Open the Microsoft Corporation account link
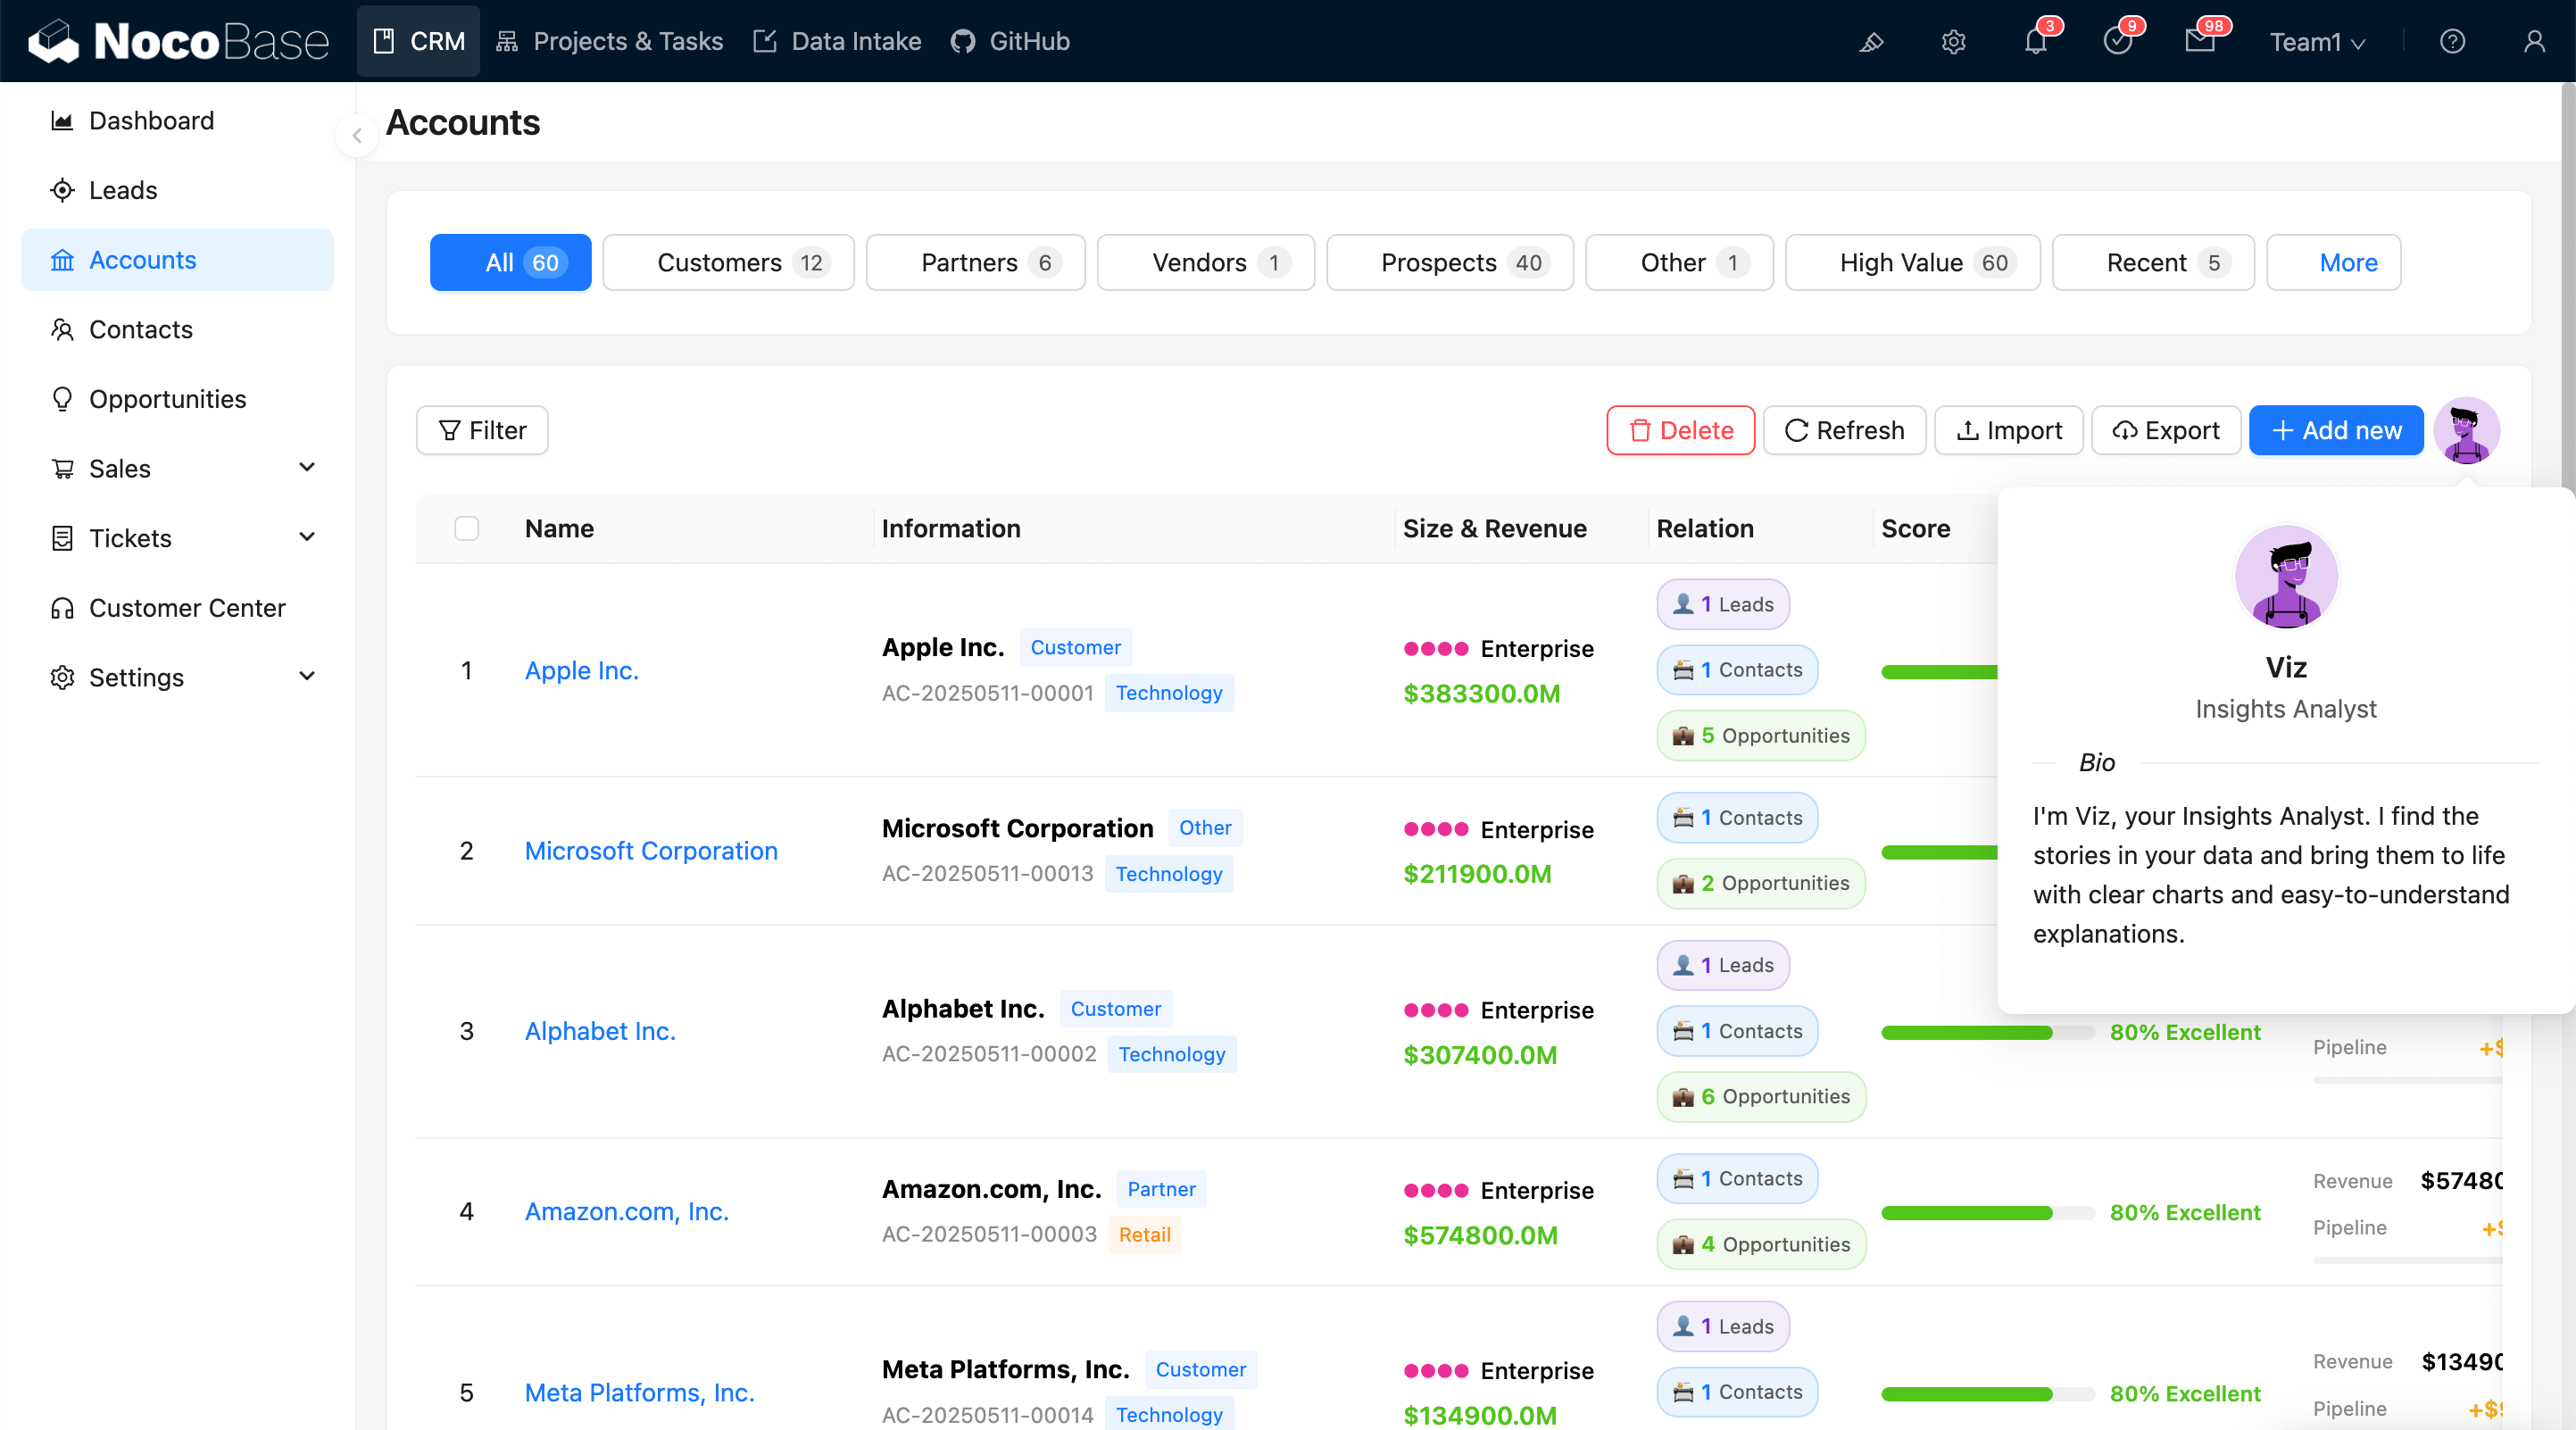Image resolution: width=2576 pixels, height=1430 pixels. (x=651, y=851)
